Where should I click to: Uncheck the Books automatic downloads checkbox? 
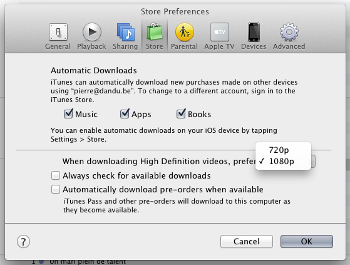pos(181,114)
